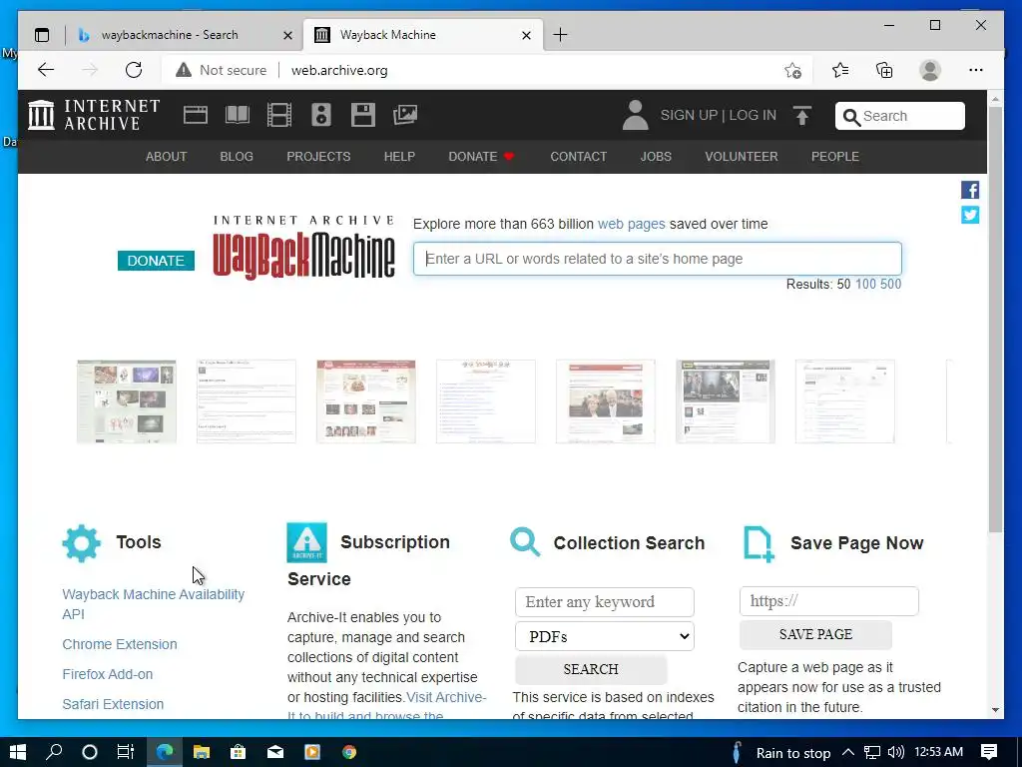The height and width of the screenshot is (767, 1022).
Task: Open the Internet Archive video film icon
Action: (x=279, y=116)
